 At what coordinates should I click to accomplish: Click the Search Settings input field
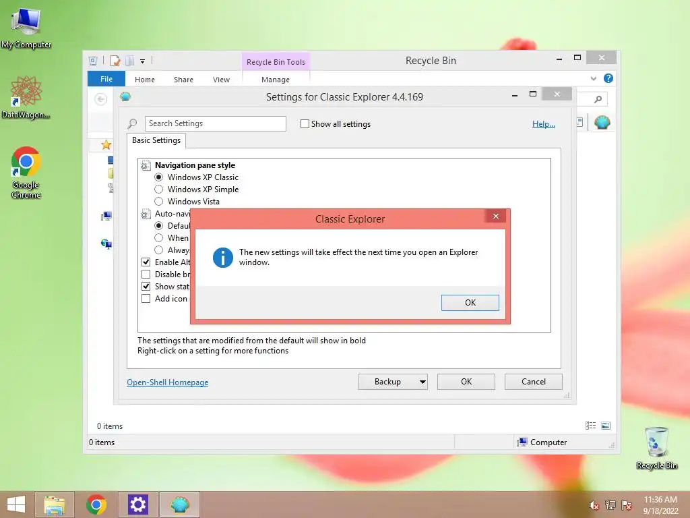click(215, 124)
